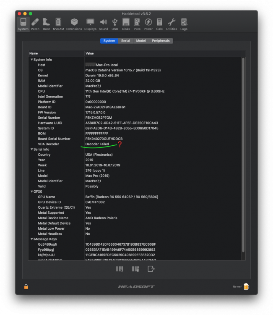The image size is (273, 315).
Task: Select the GPU Device ID row
Action: click(135, 202)
